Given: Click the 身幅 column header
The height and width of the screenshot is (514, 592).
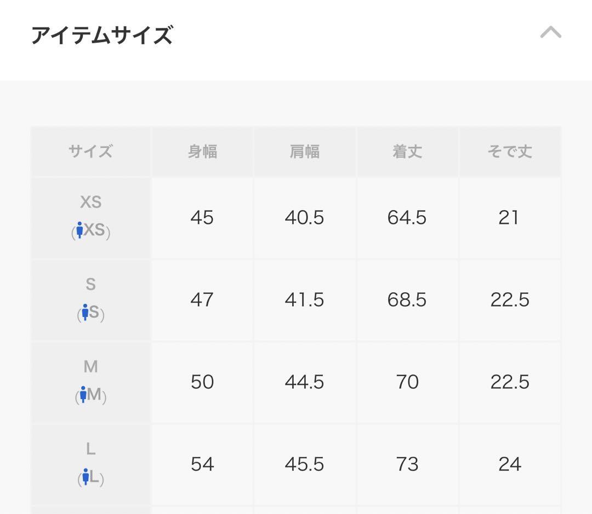Looking at the screenshot, I should (202, 152).
